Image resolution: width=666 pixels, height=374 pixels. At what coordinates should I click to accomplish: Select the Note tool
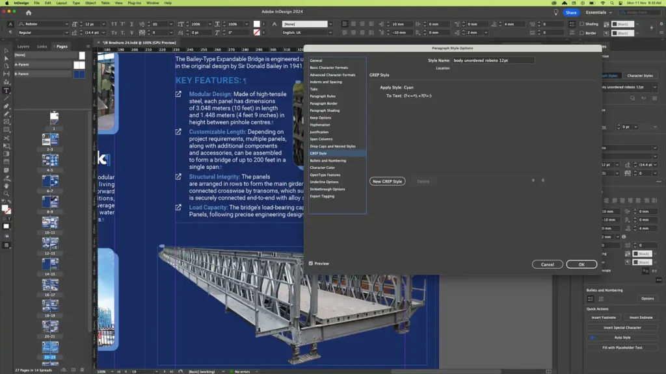point(7,170)
